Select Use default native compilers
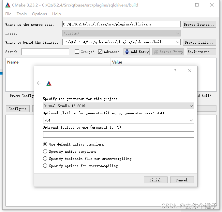Screen dimensions: 222x212 [x=45, y=144]
